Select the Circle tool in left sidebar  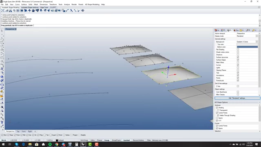[x=2, y=46]
